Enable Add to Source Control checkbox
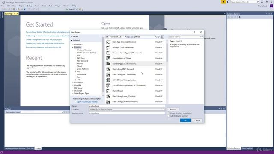This screenshot has height=154, width=274. tap(168, 116)
